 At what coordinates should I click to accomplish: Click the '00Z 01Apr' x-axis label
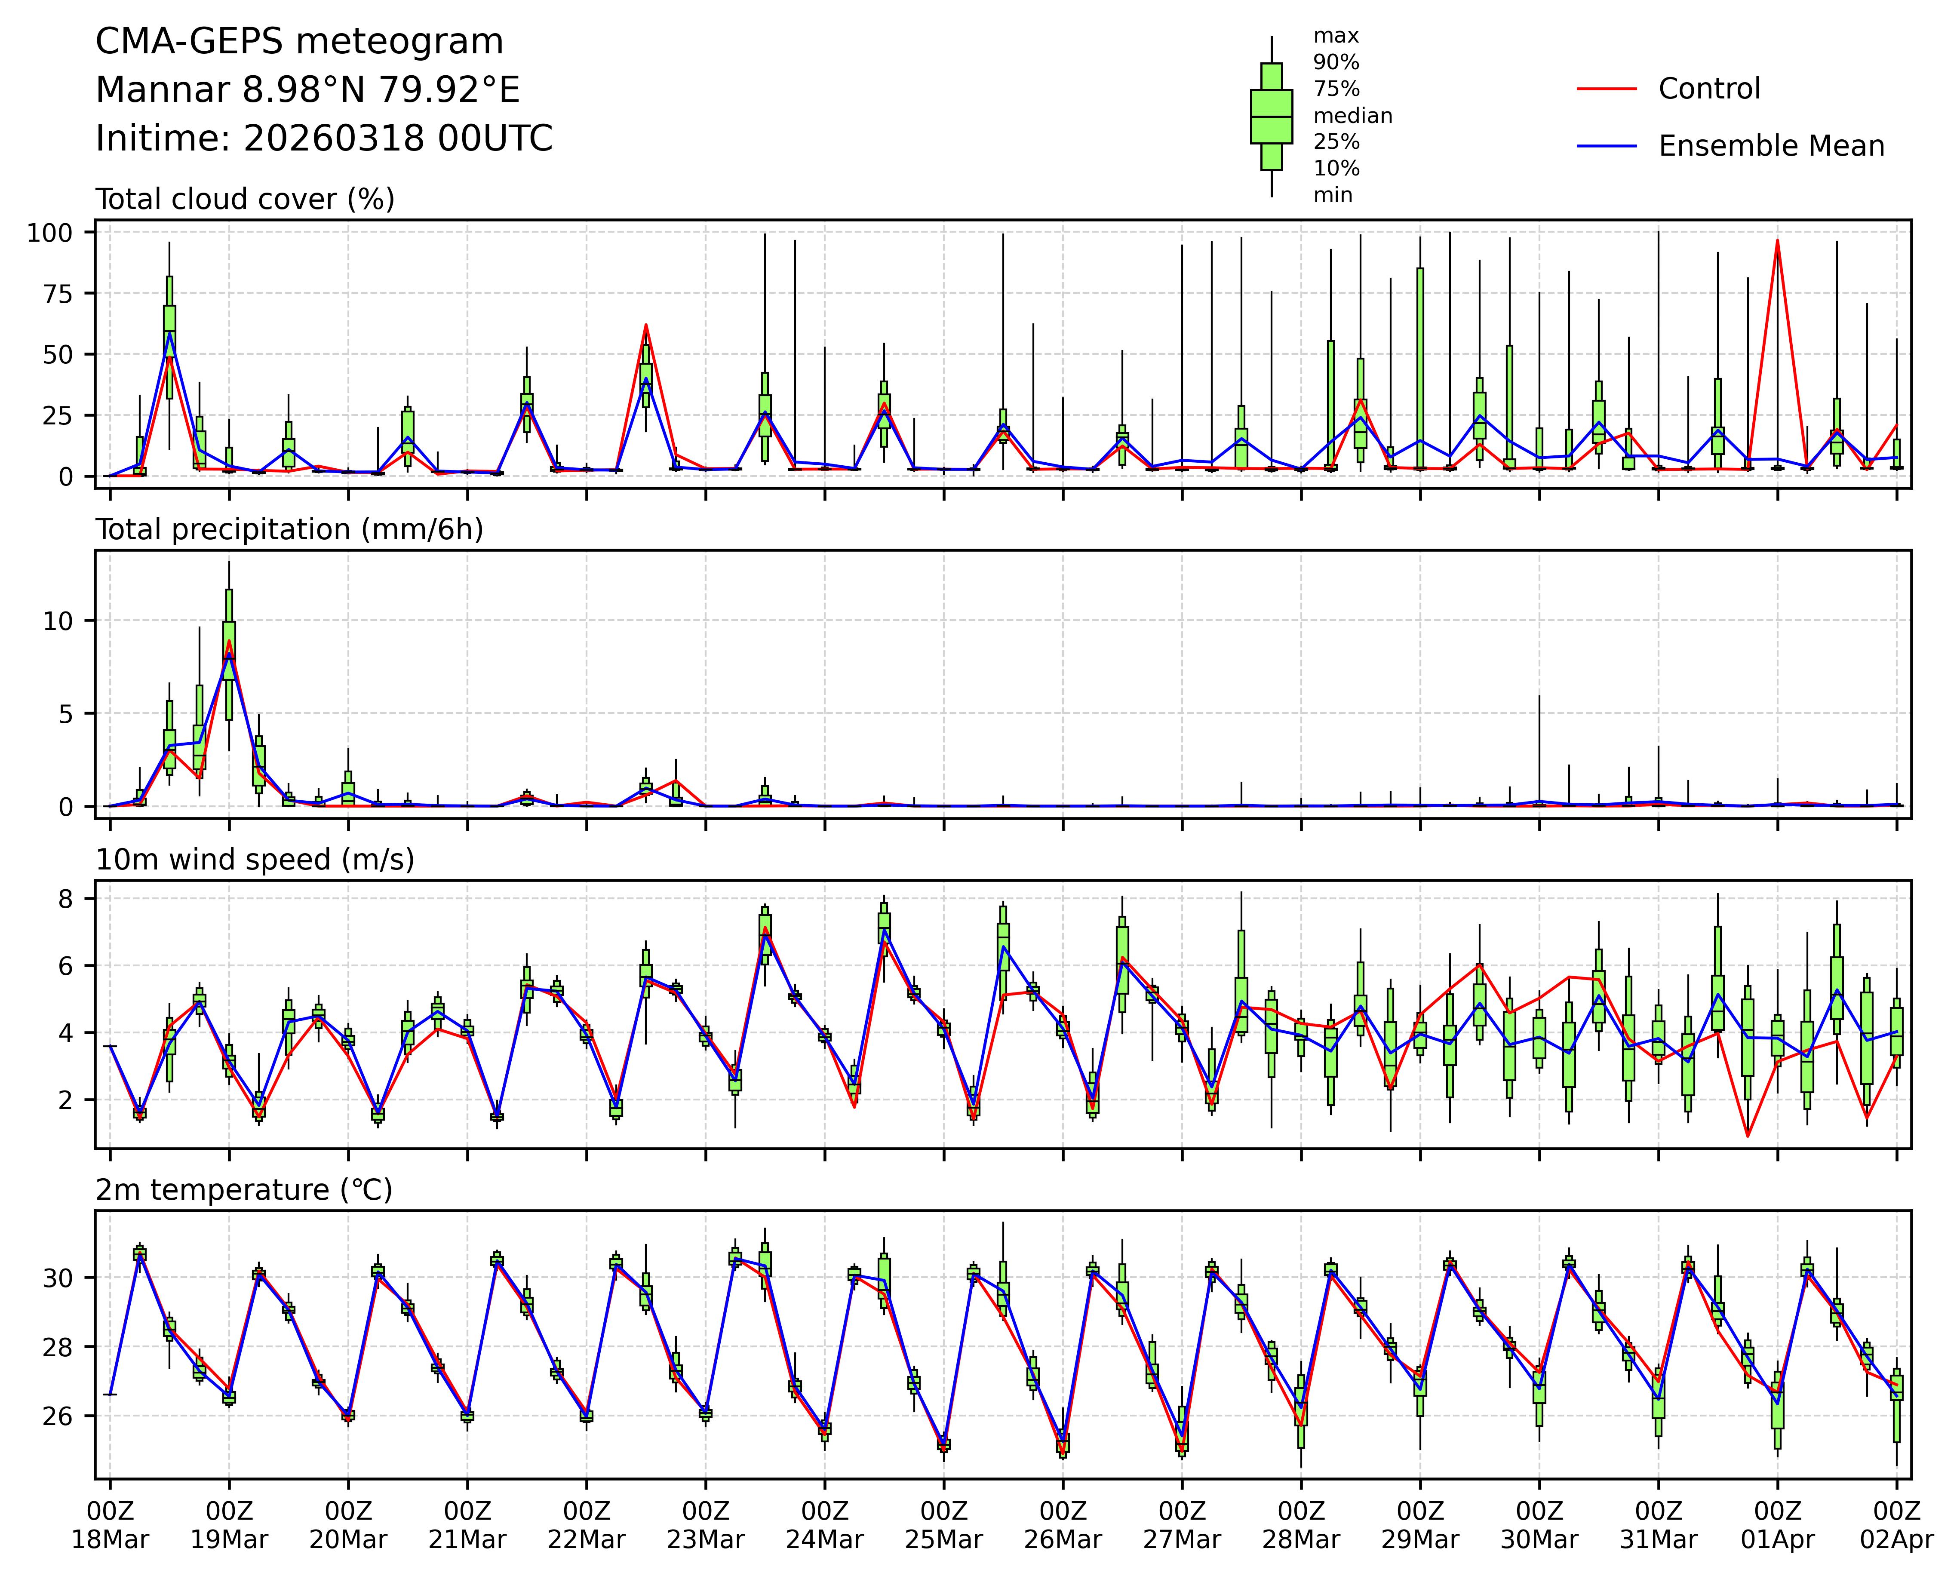[x=1777, y=1525]
